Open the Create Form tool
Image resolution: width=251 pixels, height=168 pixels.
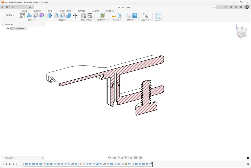click(29, 16)
